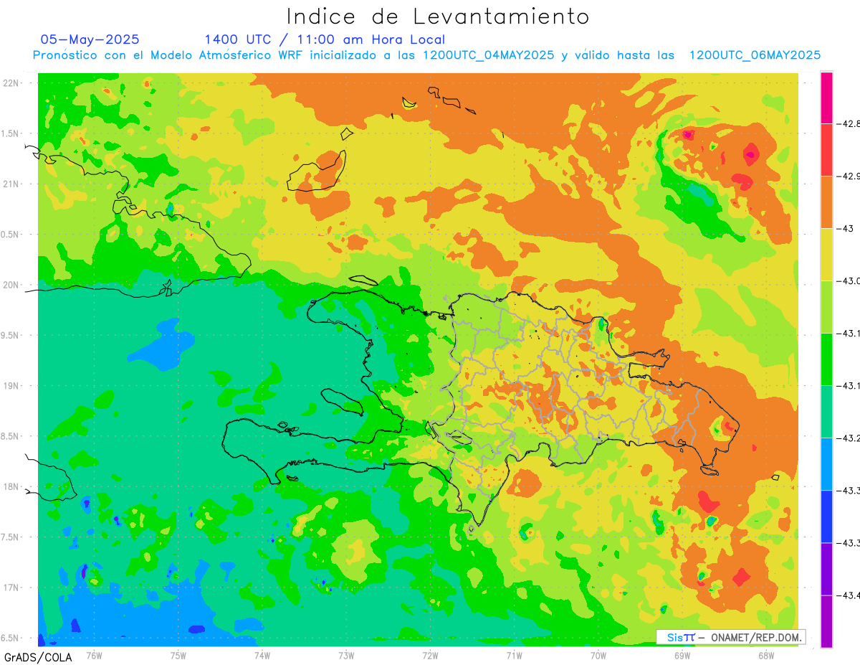Select the '71W' longitude label
The image size is (860, 665).
click(514, 656)
